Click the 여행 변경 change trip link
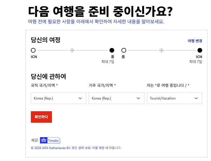 coord(195,41)
